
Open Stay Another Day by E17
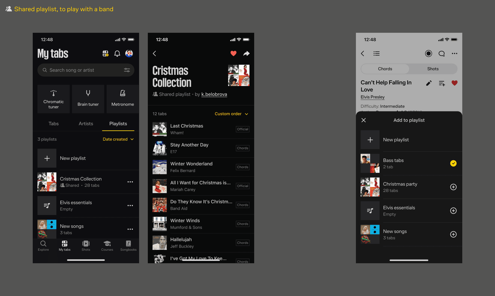201,148
